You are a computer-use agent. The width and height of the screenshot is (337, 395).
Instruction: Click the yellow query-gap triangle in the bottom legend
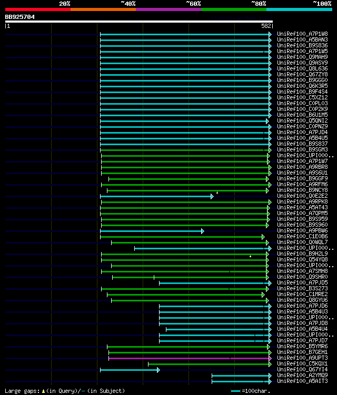(x=43, y=391)
